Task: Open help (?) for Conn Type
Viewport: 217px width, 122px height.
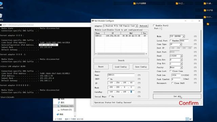Action: click(x=195, y=44)
